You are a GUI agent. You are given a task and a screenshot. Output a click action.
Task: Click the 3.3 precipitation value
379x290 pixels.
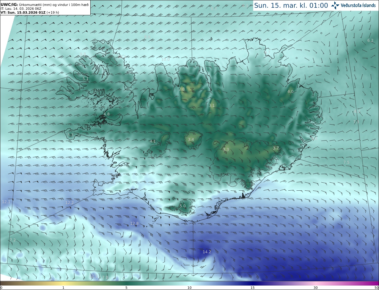(x=226, y=149)
